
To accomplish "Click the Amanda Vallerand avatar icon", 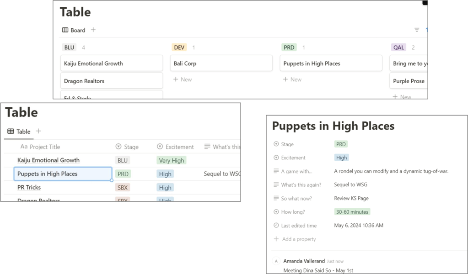I will (276, 261).
